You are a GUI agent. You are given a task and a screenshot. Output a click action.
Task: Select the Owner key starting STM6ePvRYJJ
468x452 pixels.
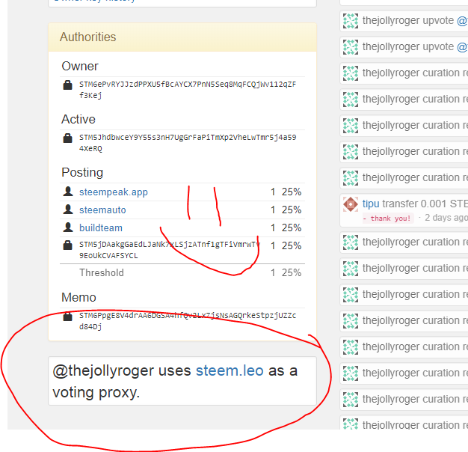188,90
